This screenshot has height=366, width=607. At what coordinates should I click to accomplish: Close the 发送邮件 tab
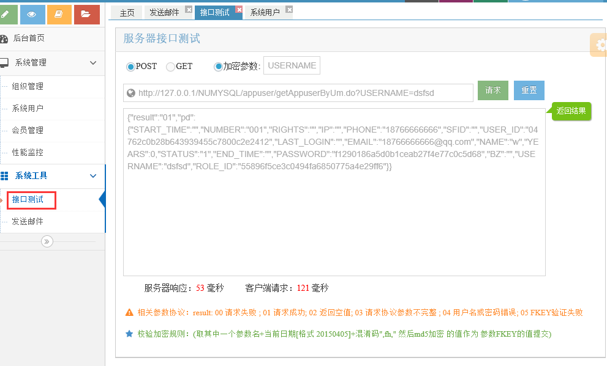[189, 9]
